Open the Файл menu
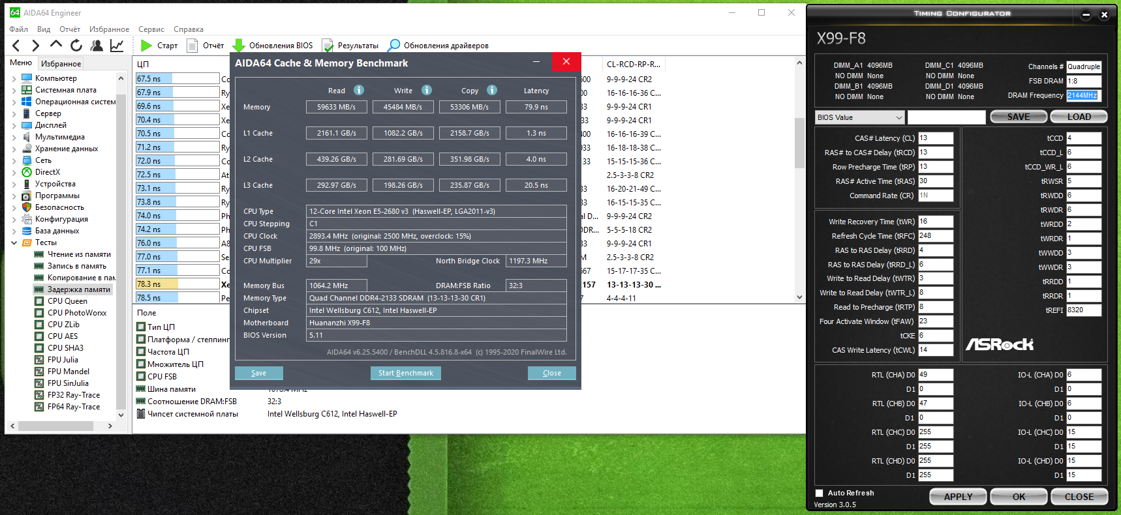Viewport: 1121px width, 515px height. point(19,29)
